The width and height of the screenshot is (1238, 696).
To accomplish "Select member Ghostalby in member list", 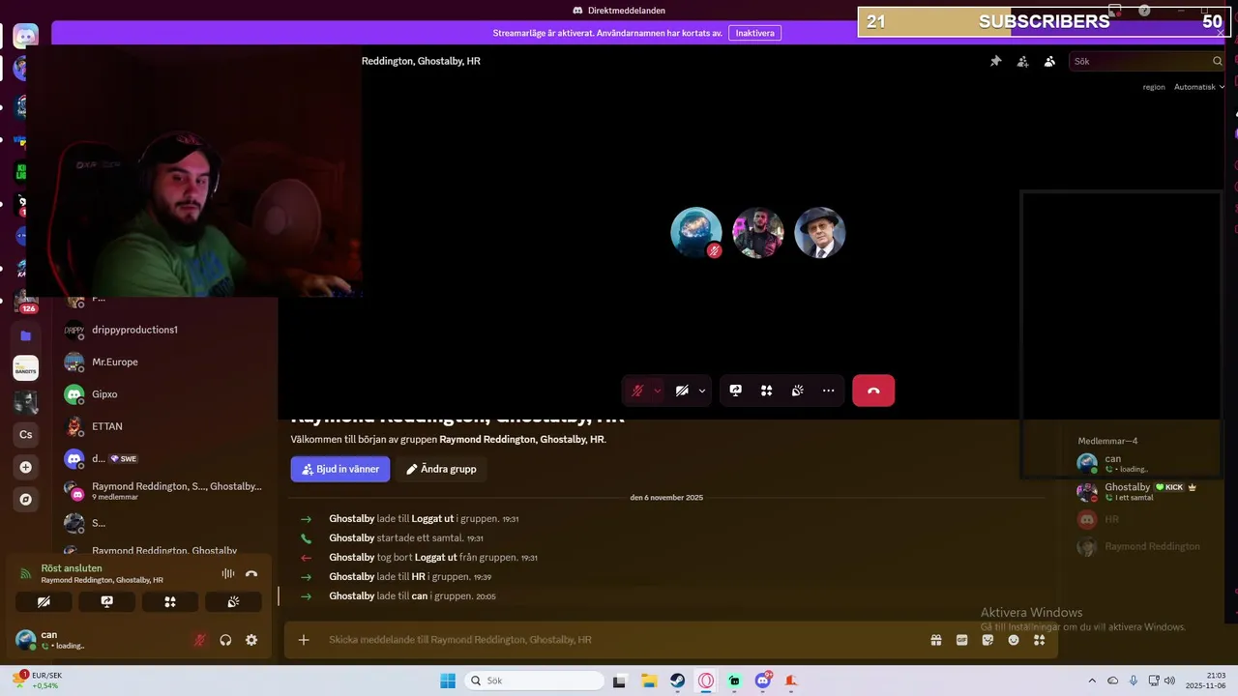I will click(1141, 492).
